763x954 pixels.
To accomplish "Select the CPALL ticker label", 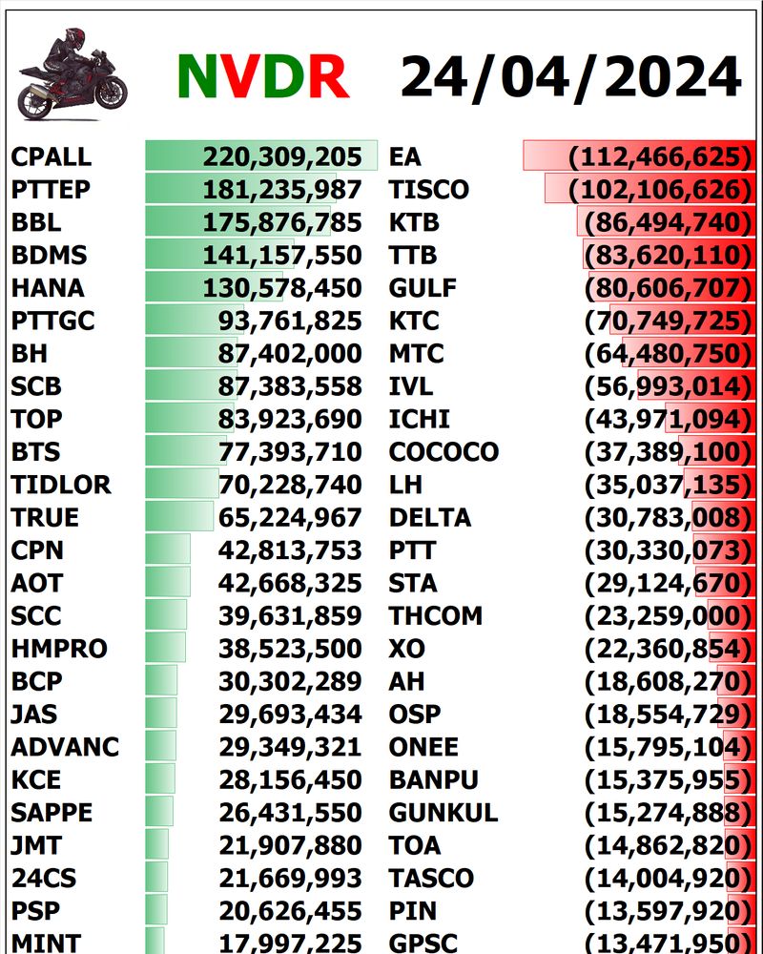I will click(52, 157).
